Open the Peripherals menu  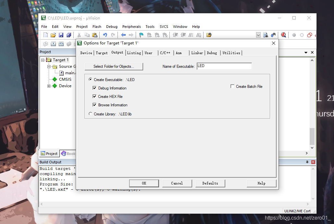(131, 27)
